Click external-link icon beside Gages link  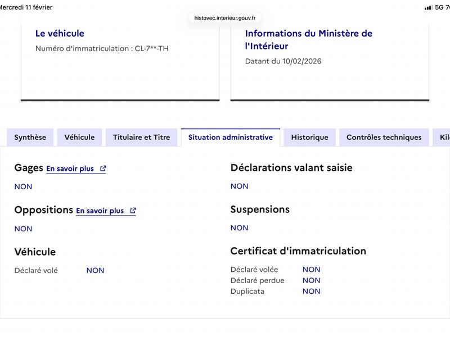[x=103, y=168]
